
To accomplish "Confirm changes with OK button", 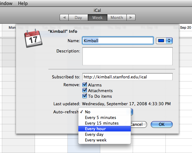I will [162, 125].
